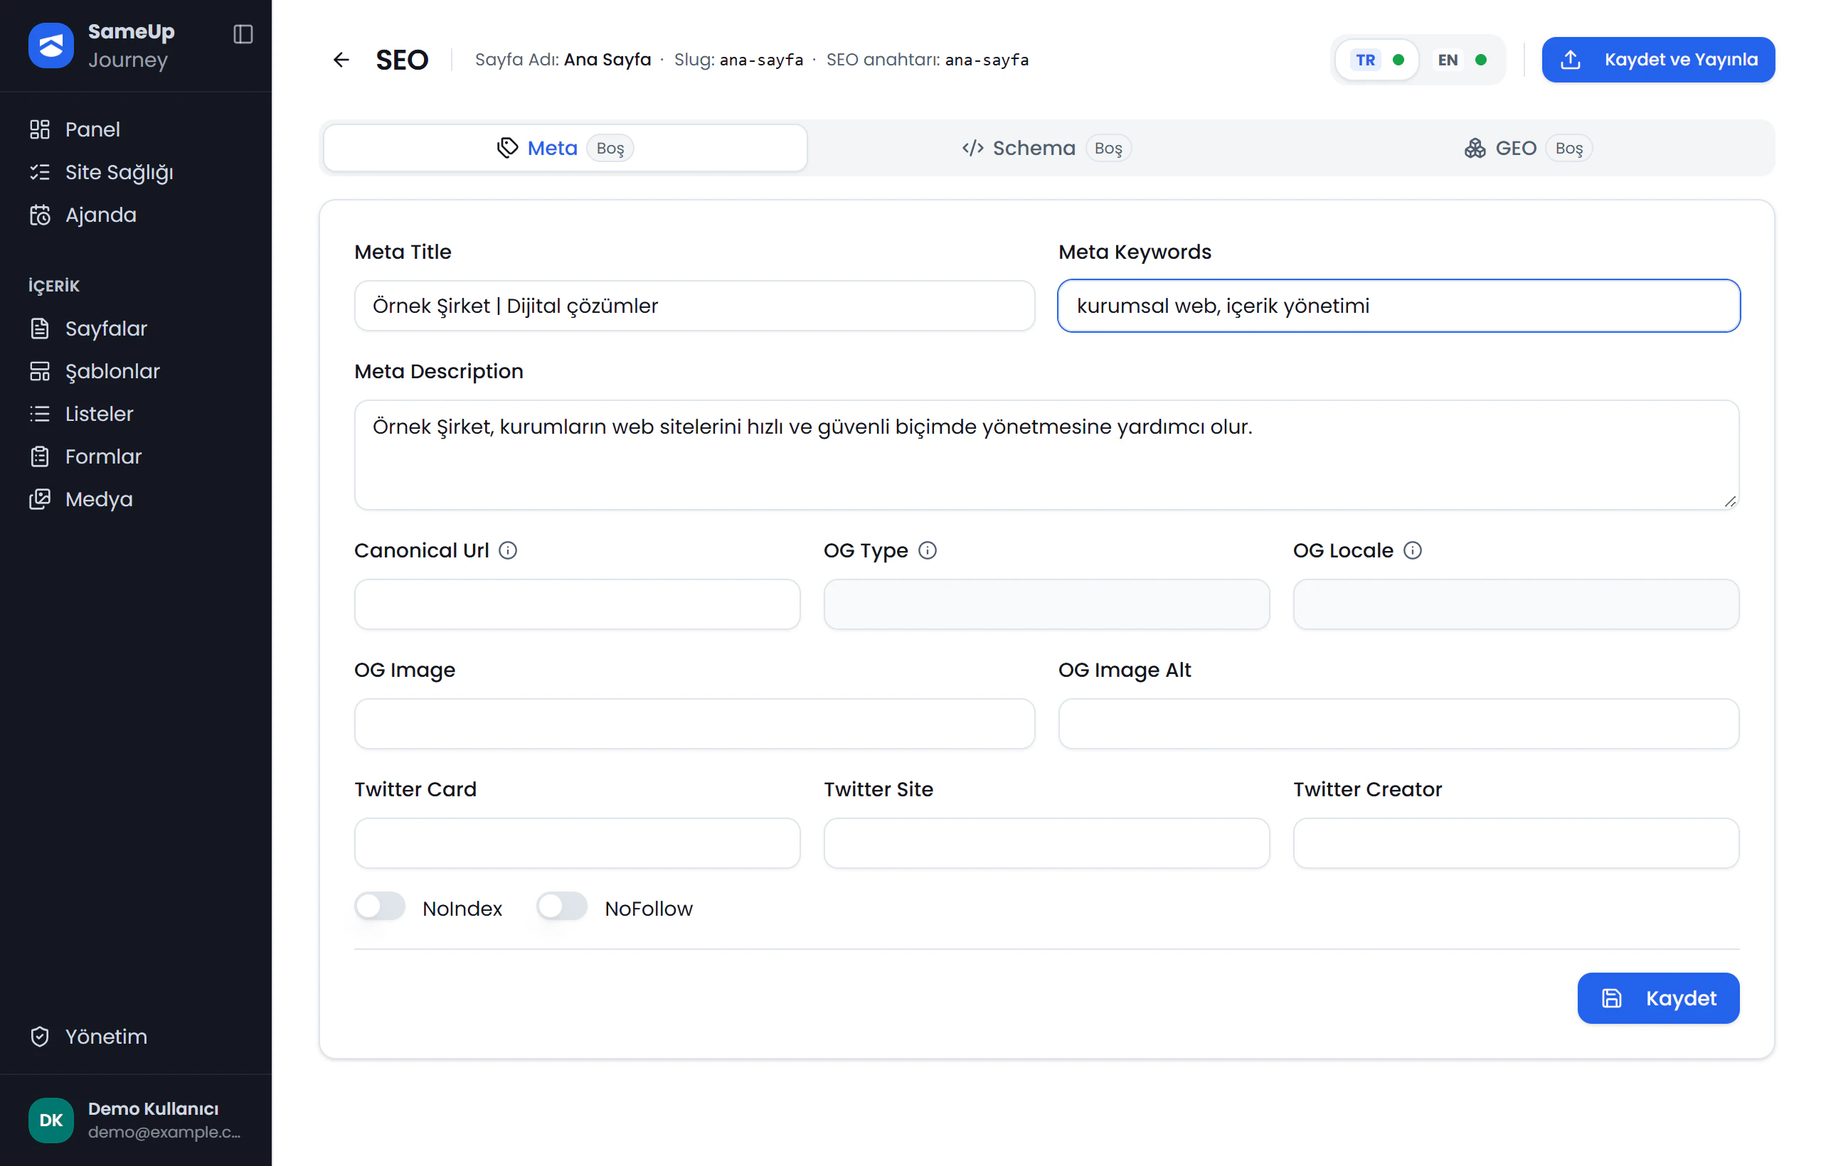Toggle the NoFollow switch
This screenshot has height=1166, width=1821.
point(562,906)
